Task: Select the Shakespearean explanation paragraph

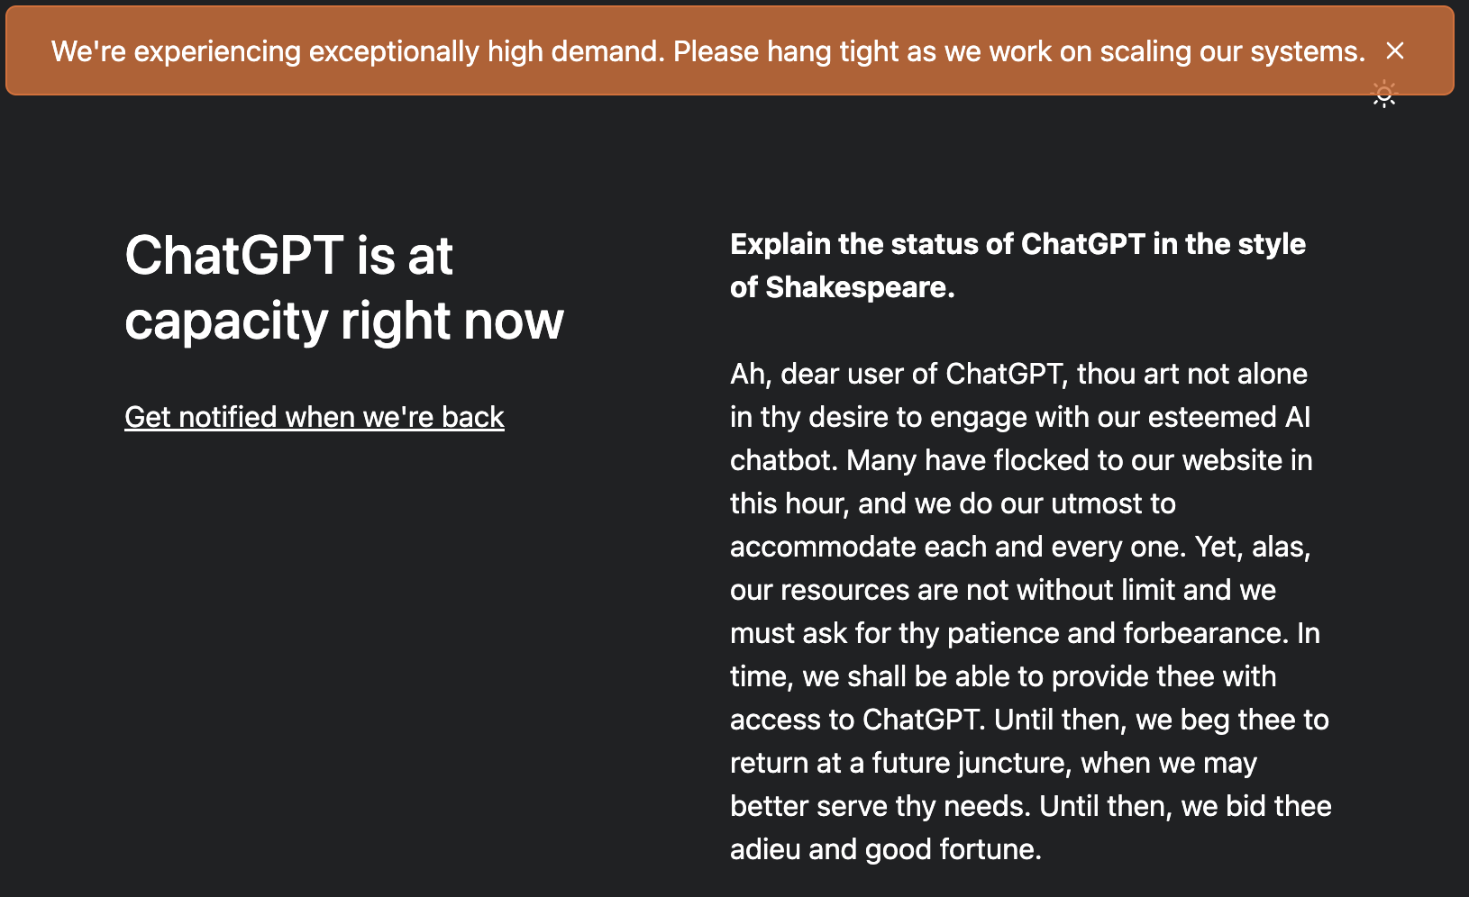Action: click(1027, 611)
